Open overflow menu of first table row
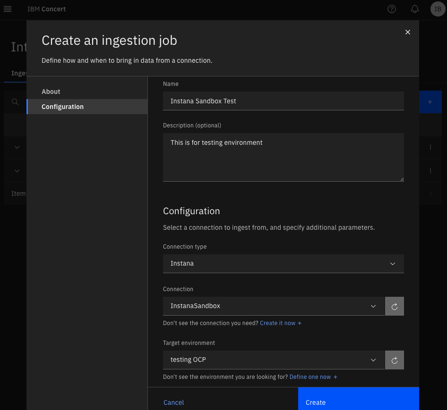Viewport: 447px width, 410px height. (430, 147)
